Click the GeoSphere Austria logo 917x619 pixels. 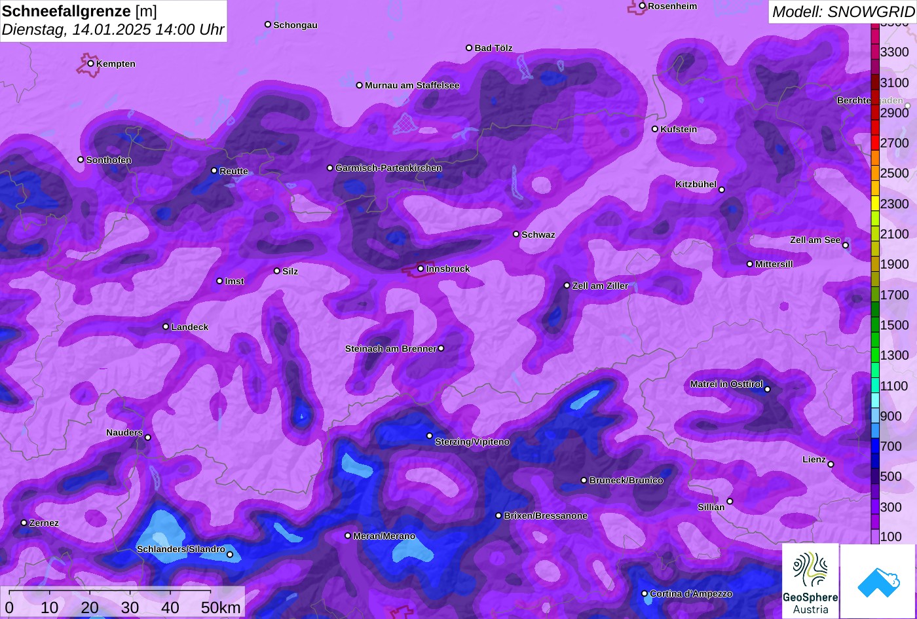810,581
